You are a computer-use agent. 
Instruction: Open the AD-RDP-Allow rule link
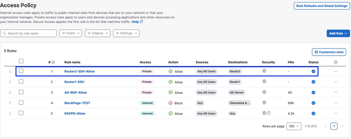(x=76, y=93)
